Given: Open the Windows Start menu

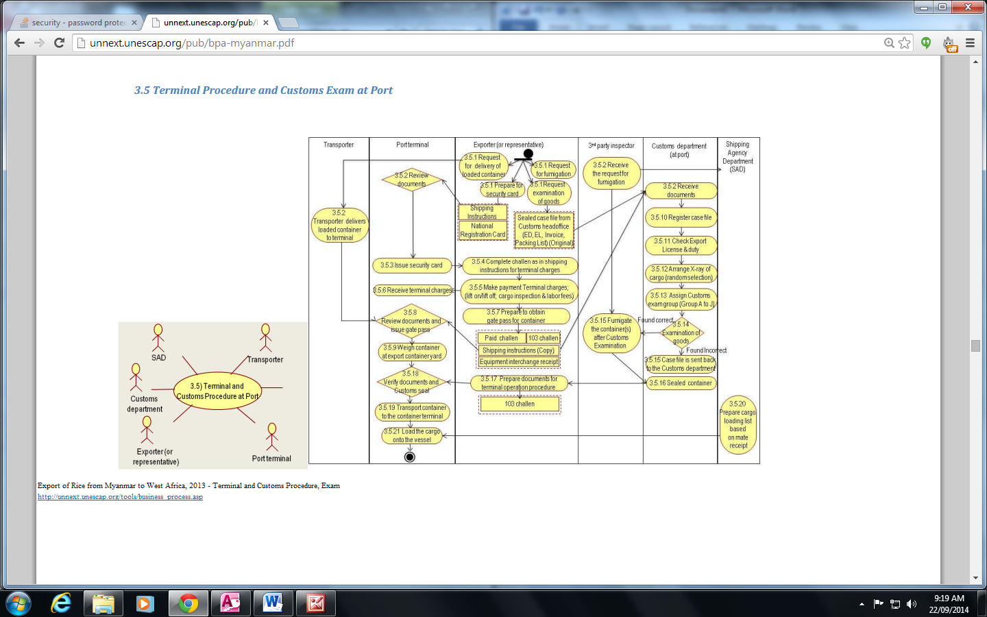Looking at the screenshot, I should coord(19,603).
